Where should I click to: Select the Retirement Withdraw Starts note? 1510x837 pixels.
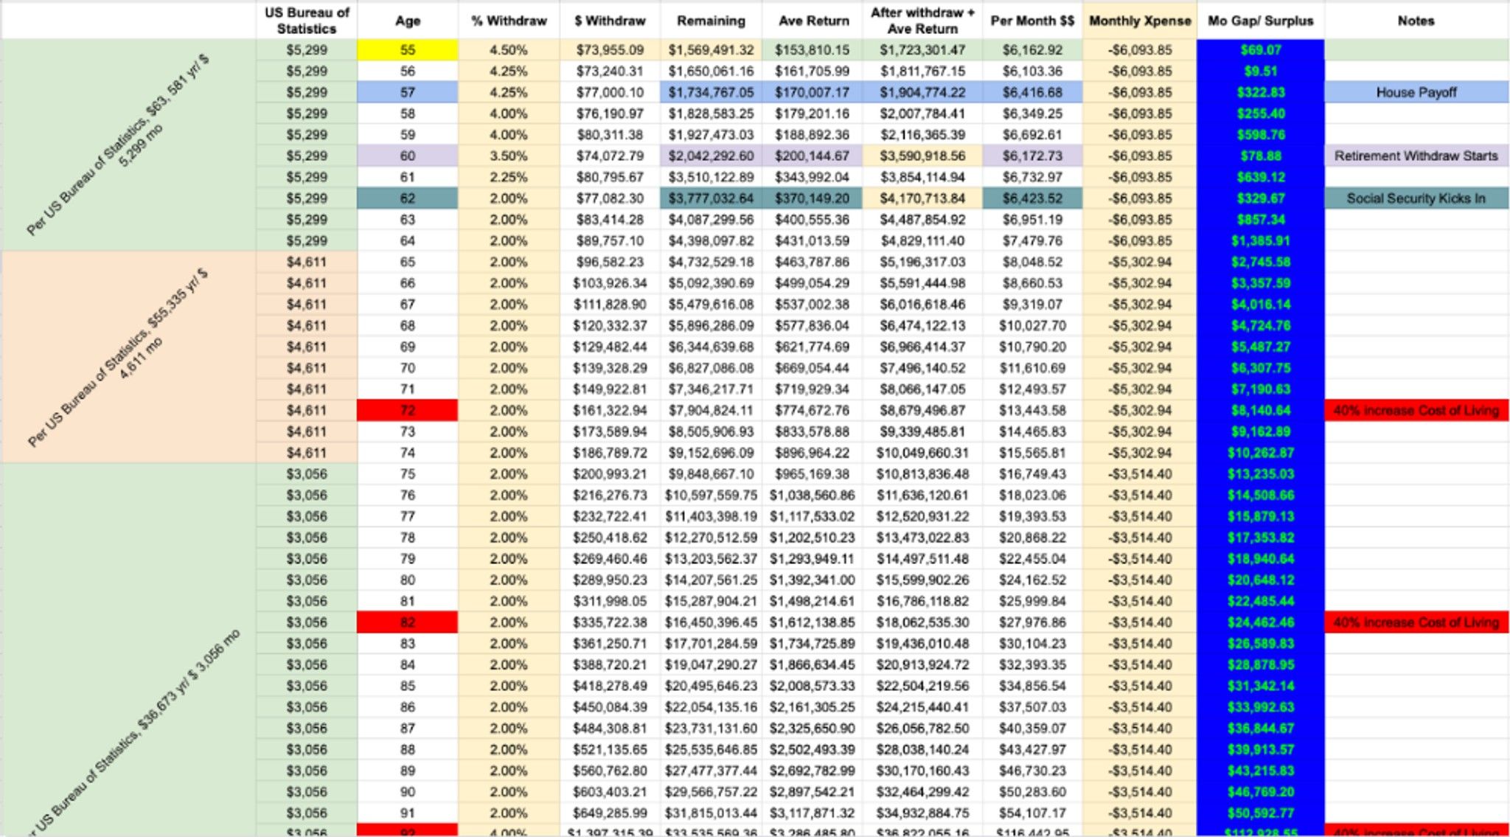click(1416, 156)
